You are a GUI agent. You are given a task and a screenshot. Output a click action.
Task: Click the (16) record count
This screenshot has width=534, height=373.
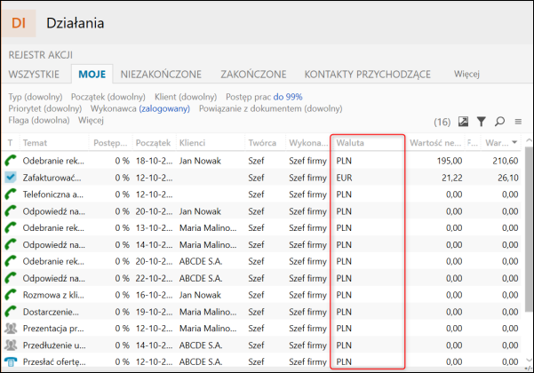pyautogui.click(x=442, y=122)
